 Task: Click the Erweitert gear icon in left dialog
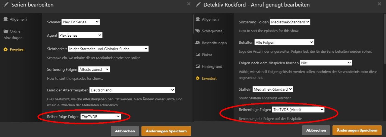[5, 50]
